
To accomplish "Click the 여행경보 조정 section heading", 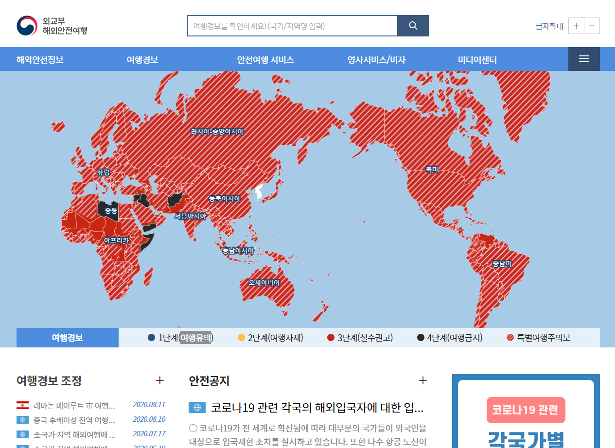I will pyautogui.click(x=49, y=380).
